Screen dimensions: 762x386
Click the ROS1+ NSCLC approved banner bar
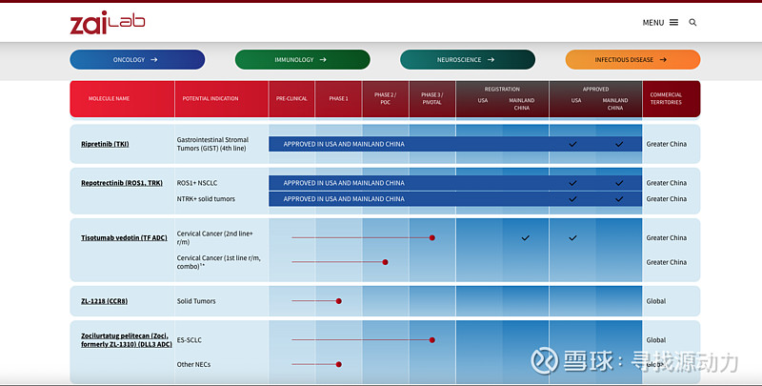(455, 183)
